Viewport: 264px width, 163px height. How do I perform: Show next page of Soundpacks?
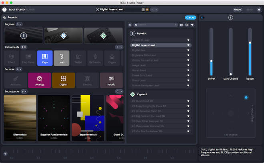(121, 91)
